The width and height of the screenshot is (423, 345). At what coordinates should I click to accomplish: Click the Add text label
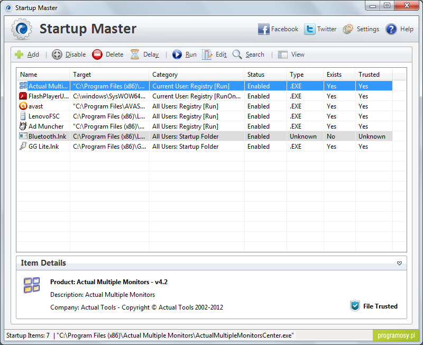(33, 55)
